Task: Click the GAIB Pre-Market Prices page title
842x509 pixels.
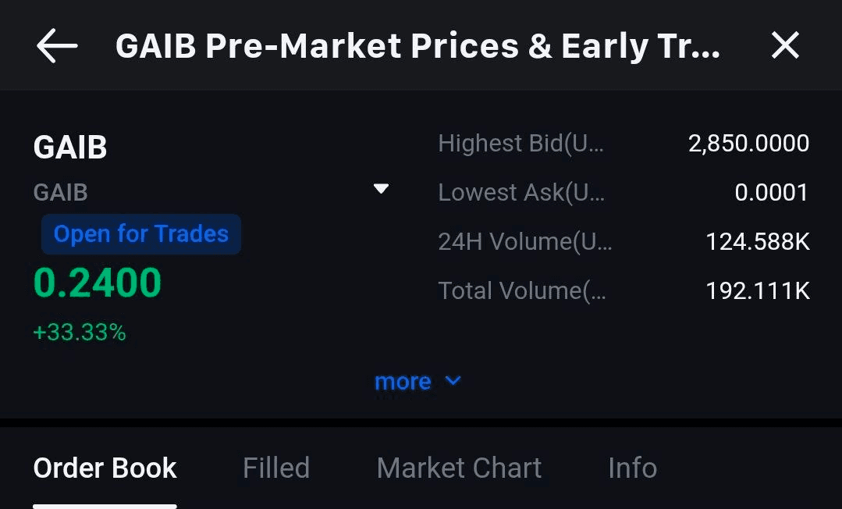Action: click(417, 46)
